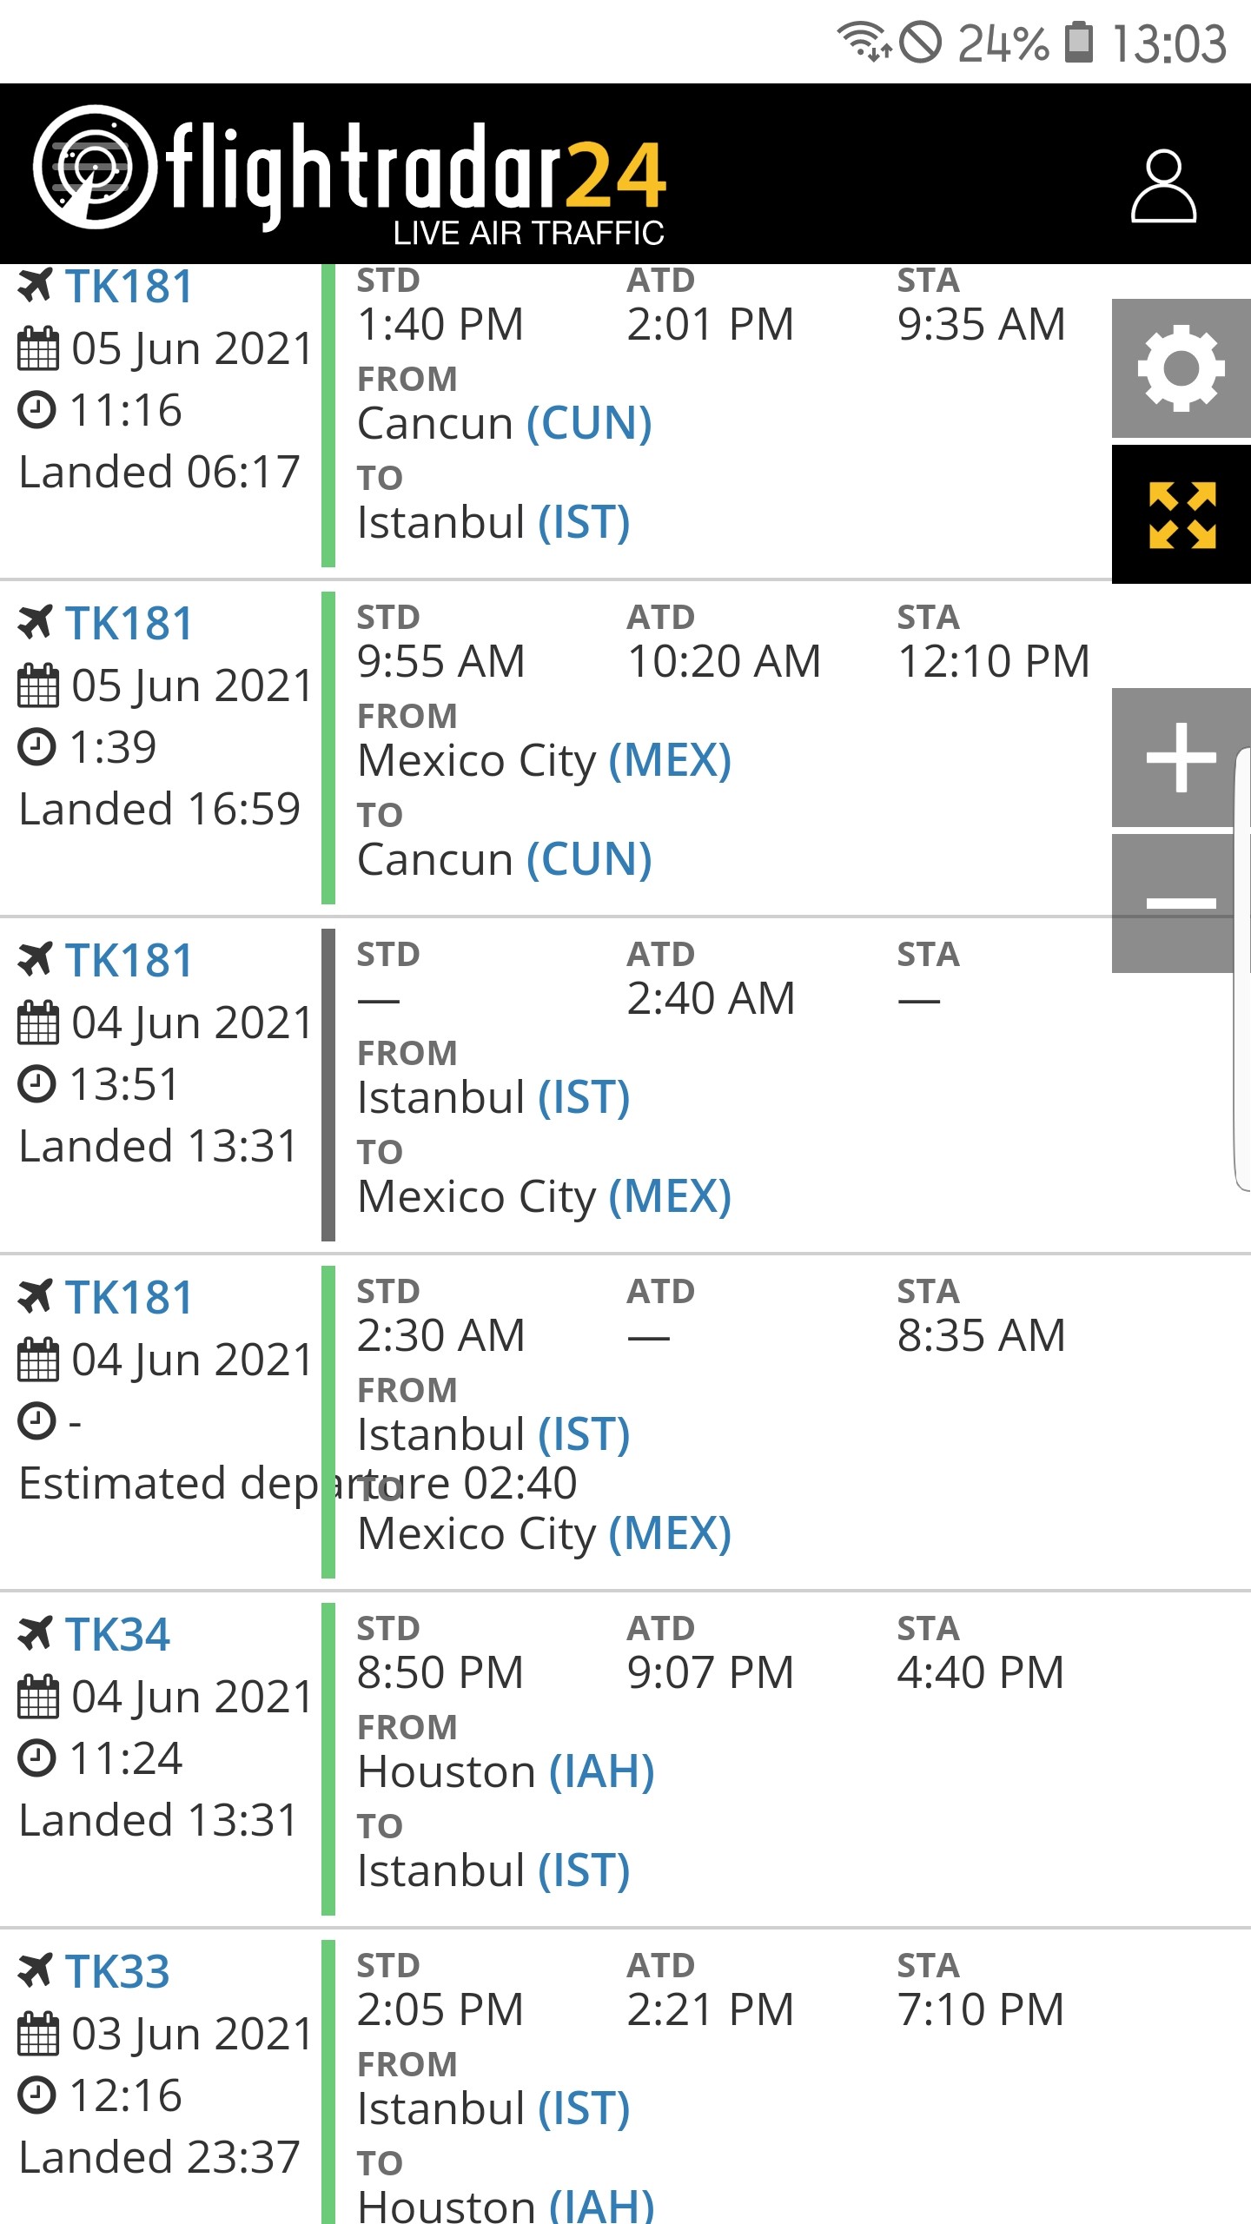Viewport: 1251px width, 2224px height.
Task: Select Houston (IAH) origin airport of TK34
Action: pyautogui.click(x=506, y=1772)
